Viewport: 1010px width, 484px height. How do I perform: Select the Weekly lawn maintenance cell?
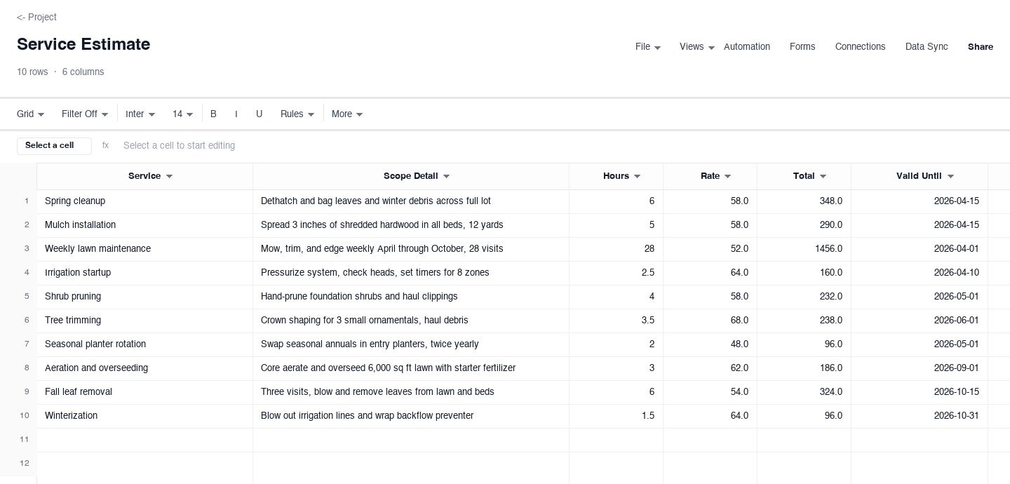[144, 249]
